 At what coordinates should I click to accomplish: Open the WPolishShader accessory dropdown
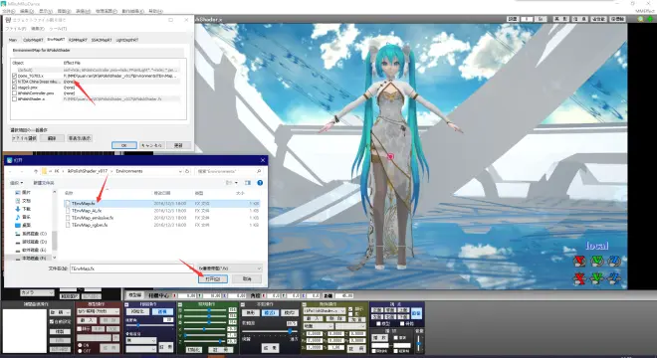[325, 310]
